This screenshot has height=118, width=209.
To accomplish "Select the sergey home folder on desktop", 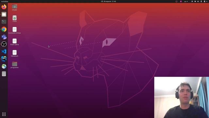I will click(14, 8).
